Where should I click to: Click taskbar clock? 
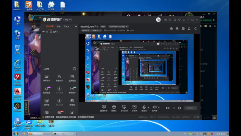tap(221, 134)
